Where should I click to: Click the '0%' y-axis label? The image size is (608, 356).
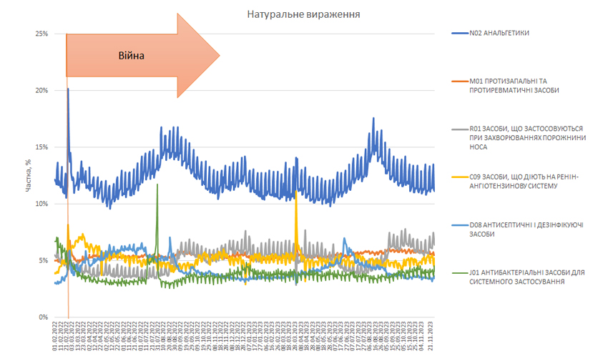coord(43,317)
